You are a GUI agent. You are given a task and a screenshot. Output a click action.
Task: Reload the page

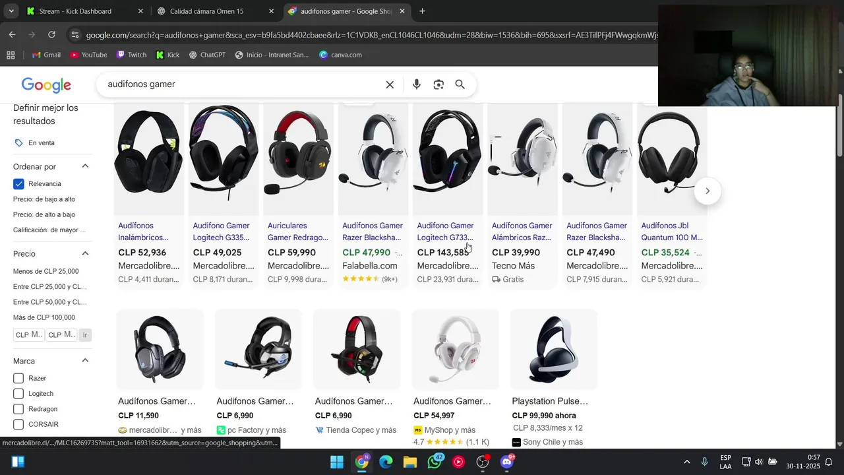click(x=51, y=34)
